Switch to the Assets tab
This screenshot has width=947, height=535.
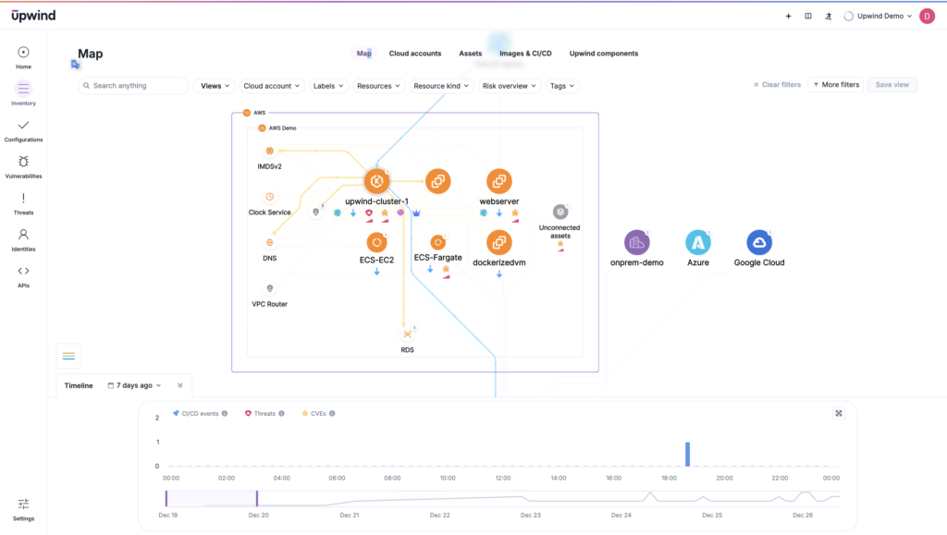pos(471,54)
